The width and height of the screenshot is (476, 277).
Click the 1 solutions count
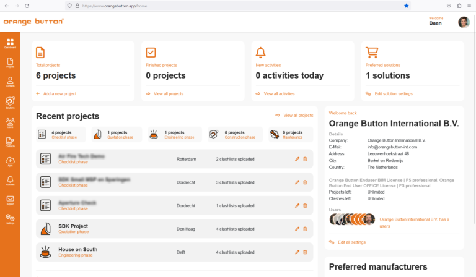tap(387, 75)
